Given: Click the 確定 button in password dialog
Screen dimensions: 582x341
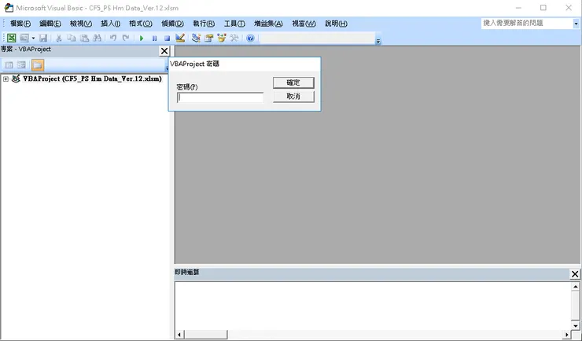Looking at the screenshot, I should [293, 82].
